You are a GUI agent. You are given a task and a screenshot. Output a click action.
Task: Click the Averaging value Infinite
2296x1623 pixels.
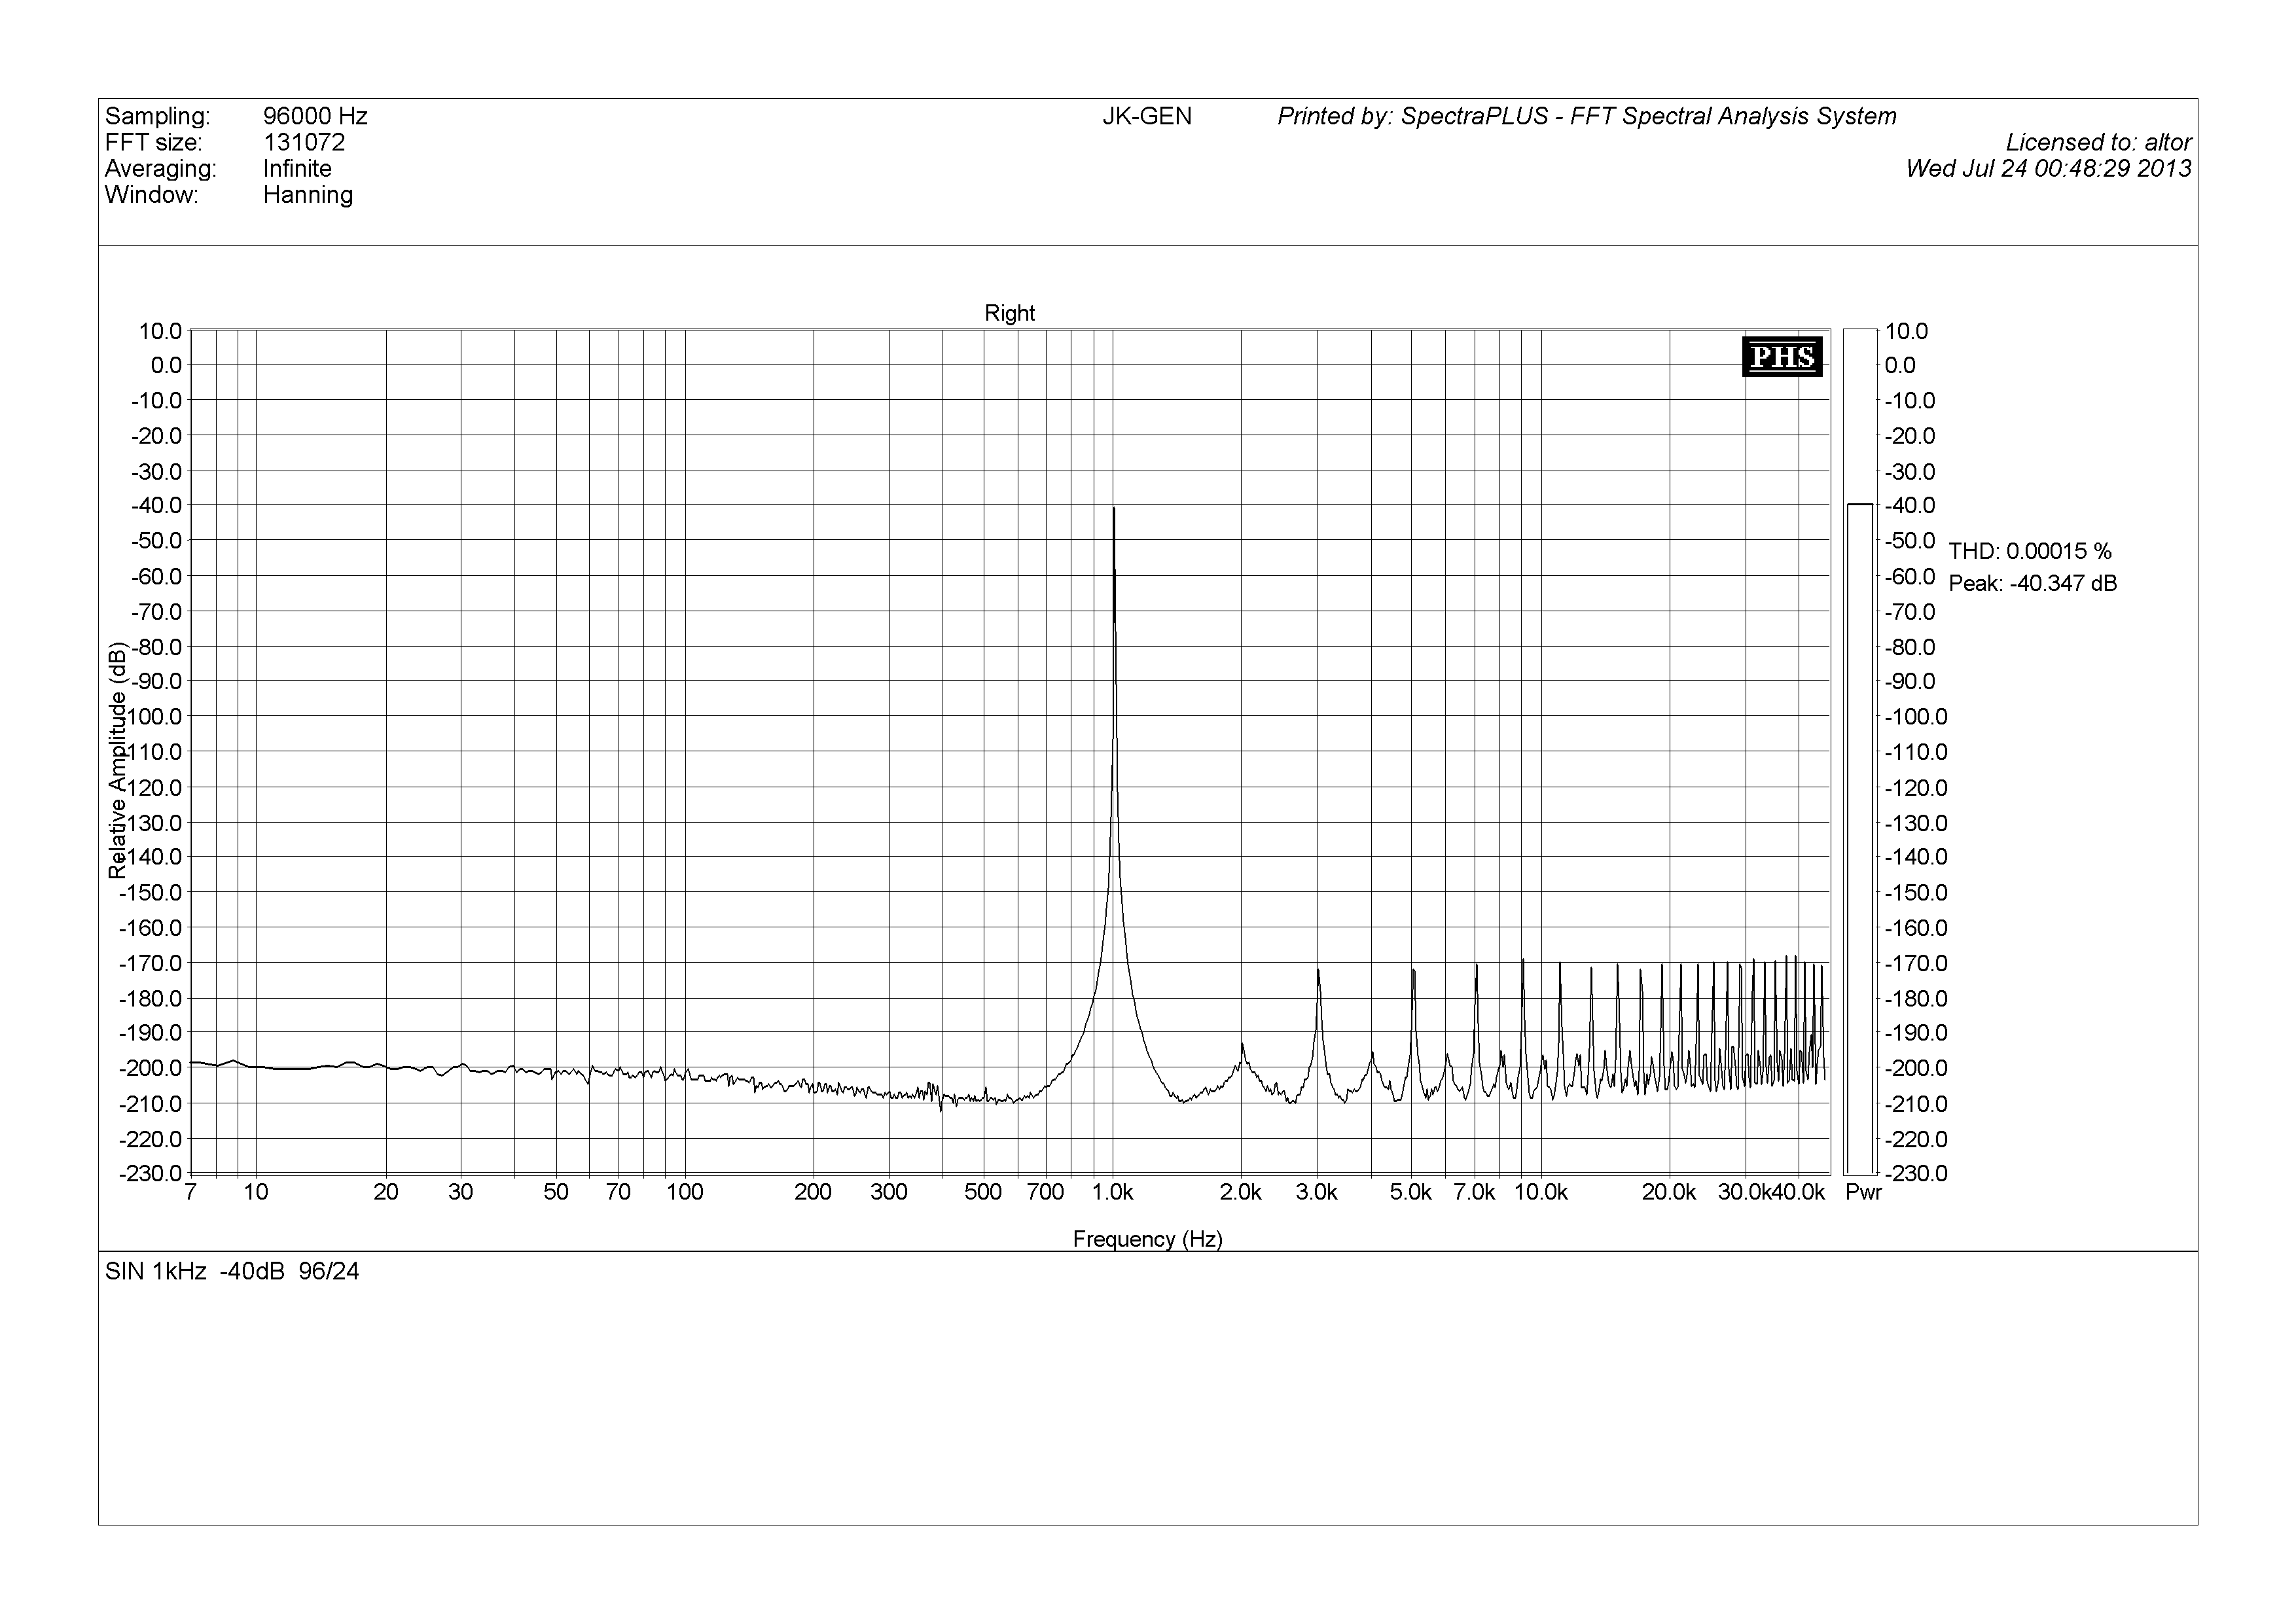(297, 168)
